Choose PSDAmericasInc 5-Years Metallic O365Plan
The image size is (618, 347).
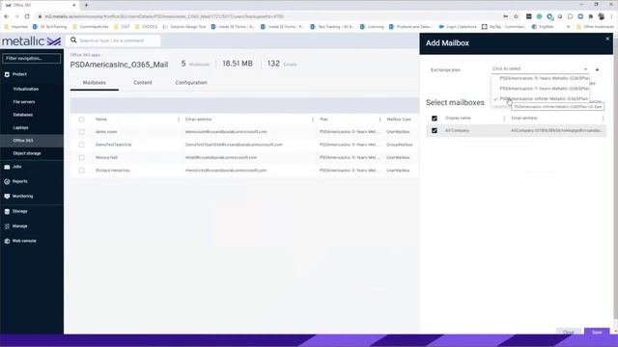click(x=545, y=78)
